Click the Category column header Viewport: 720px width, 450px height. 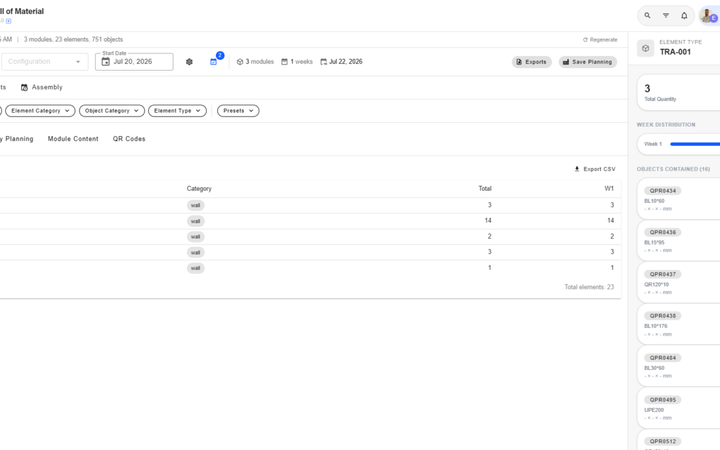pyautogui.click(x=199, y=189)
